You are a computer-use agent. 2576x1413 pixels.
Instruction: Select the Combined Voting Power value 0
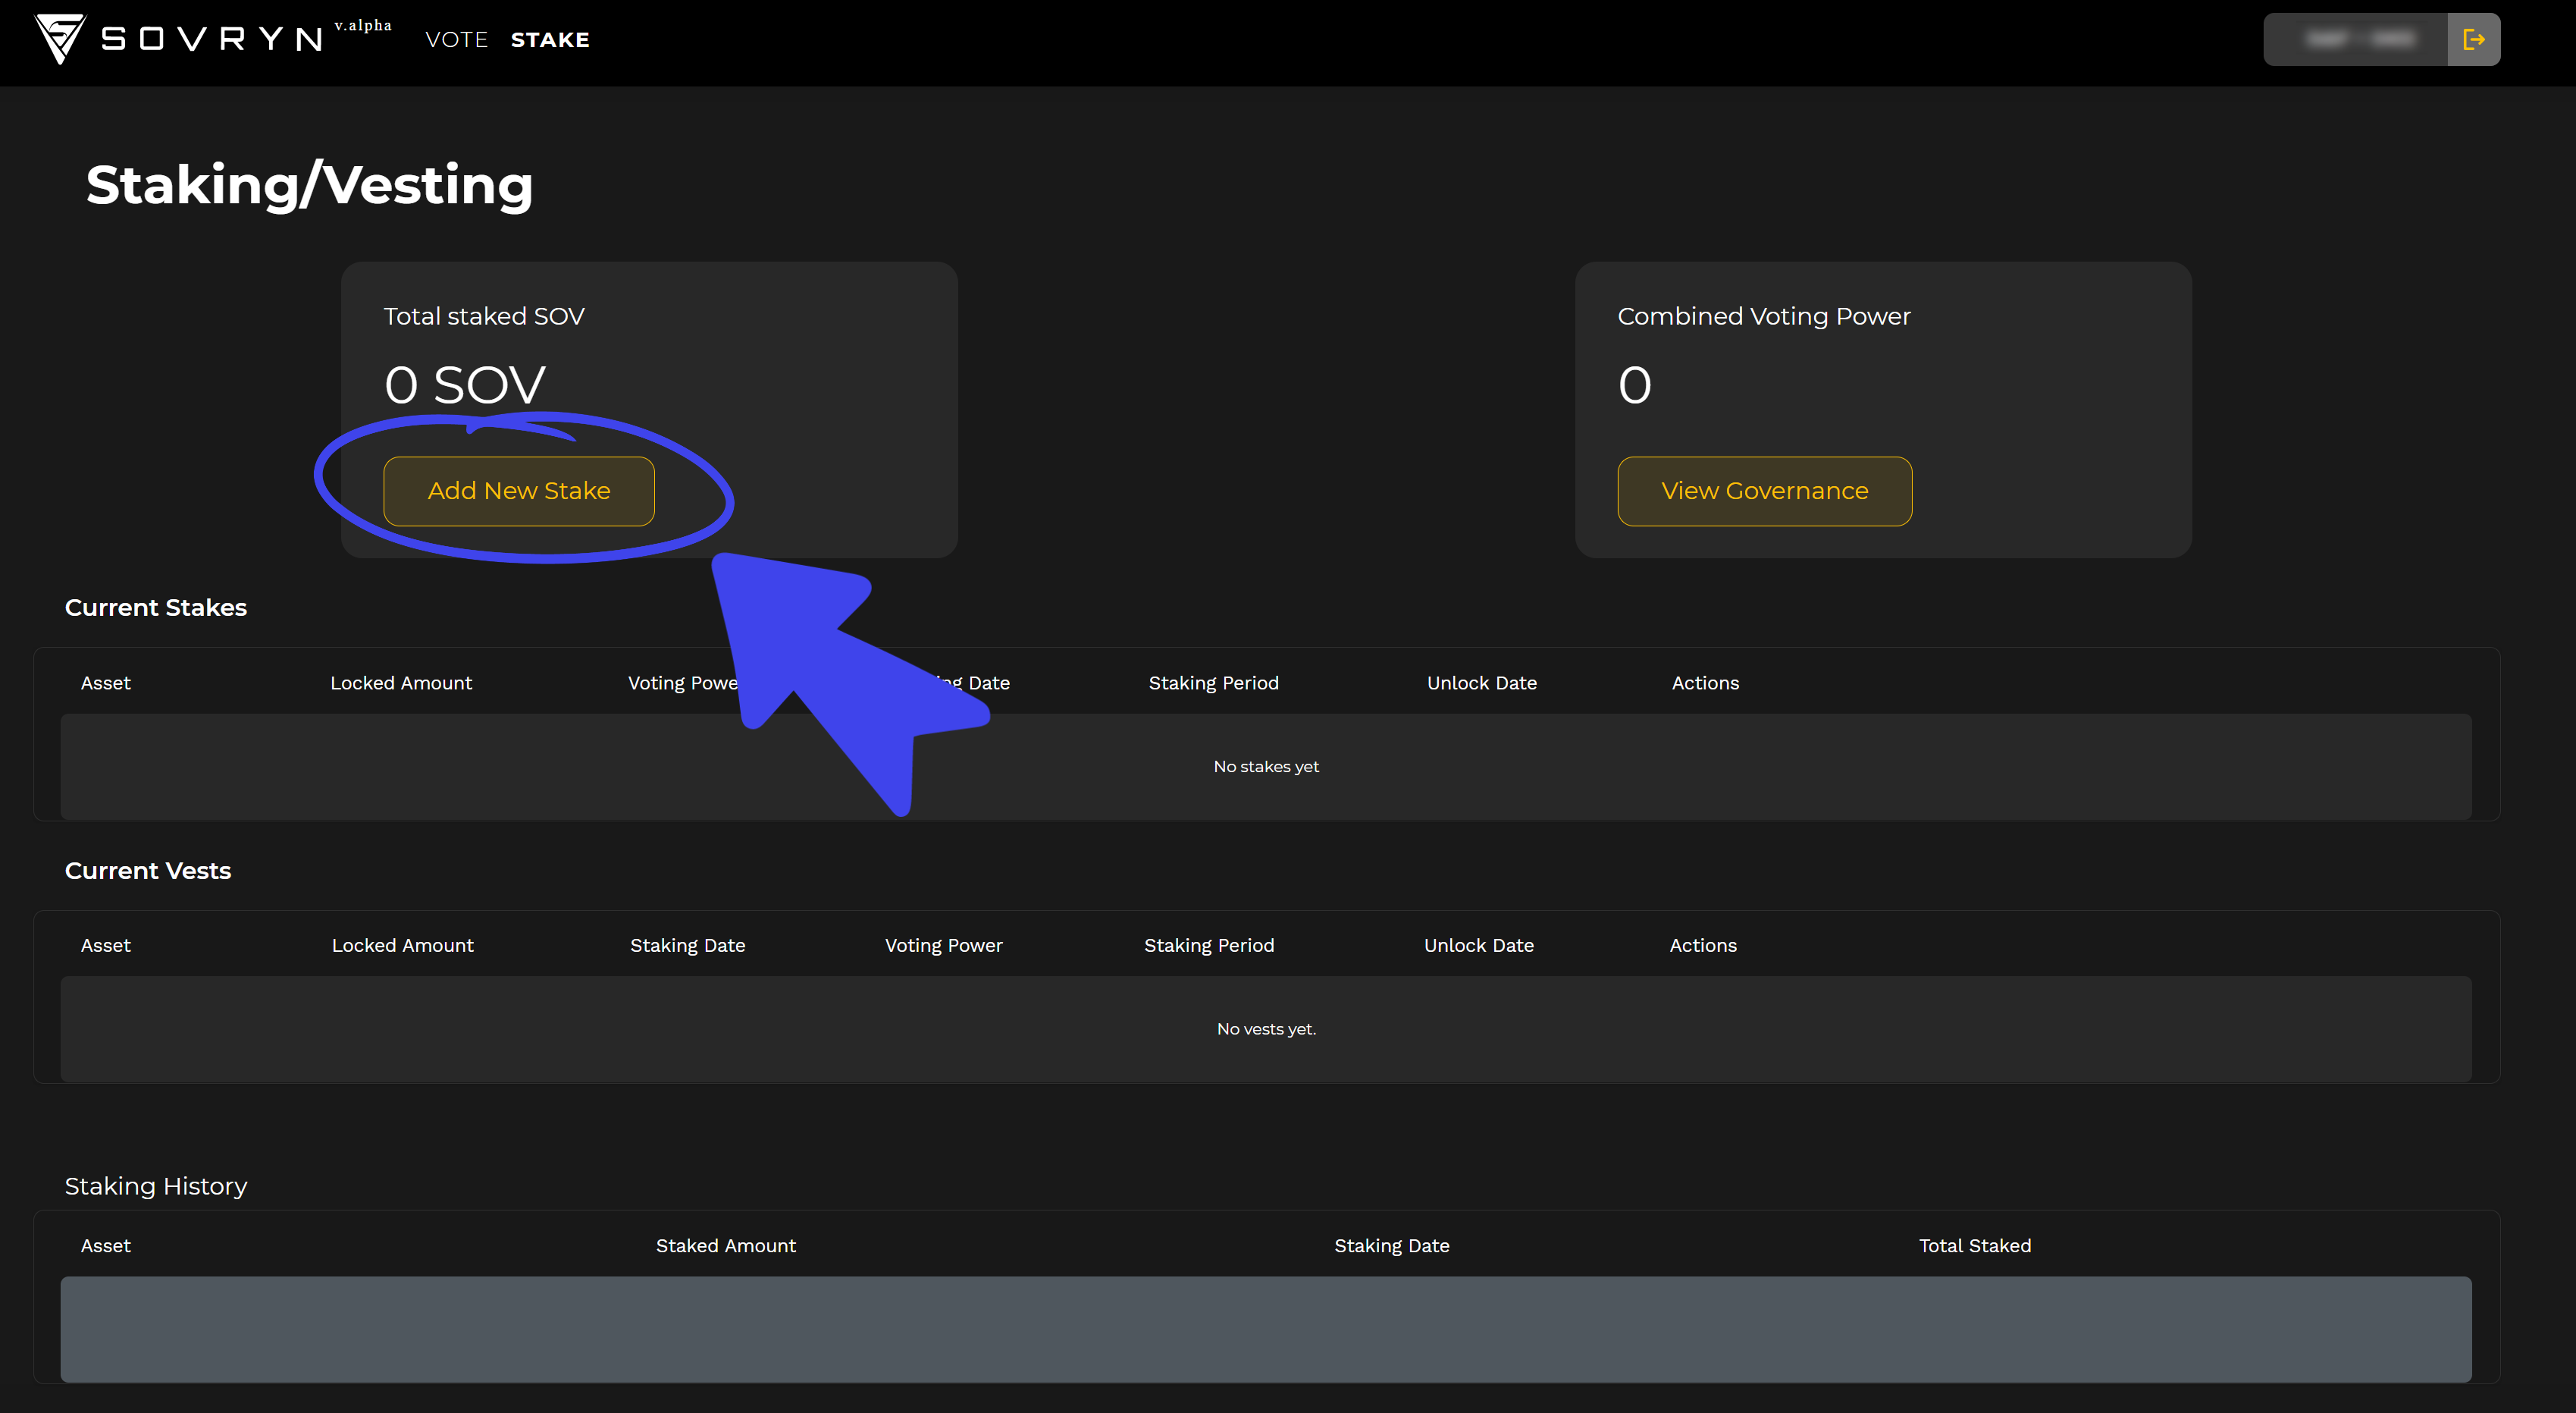click(1635, 385)
